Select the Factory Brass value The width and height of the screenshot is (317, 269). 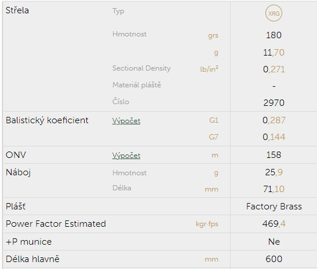[274, 207]
